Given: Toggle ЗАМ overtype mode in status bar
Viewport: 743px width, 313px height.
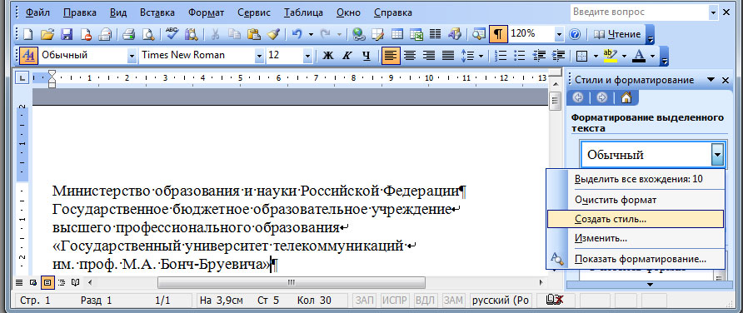Looking at the screenshot, I should coord(453,301).
